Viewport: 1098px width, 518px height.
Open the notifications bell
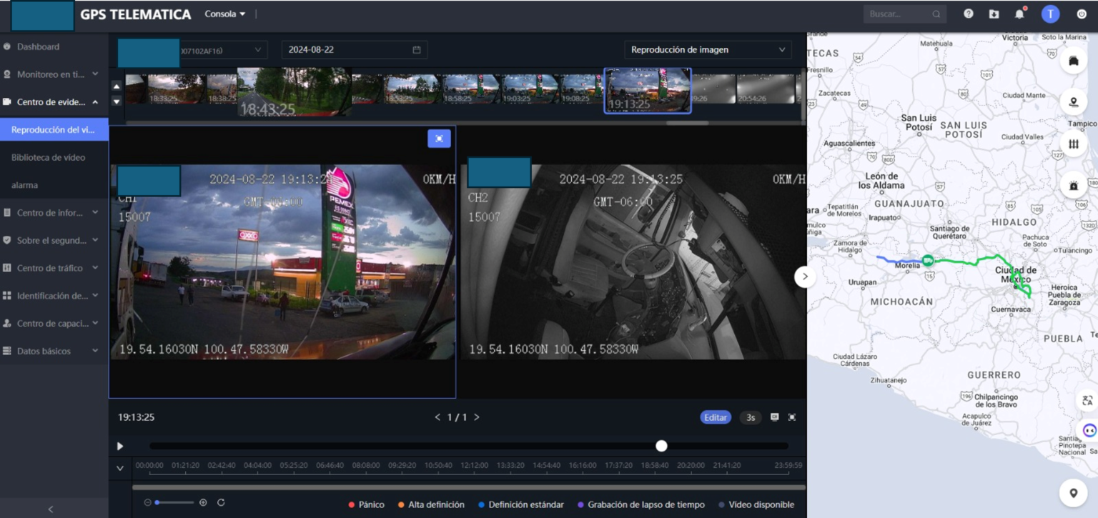tap(1019, 14)
